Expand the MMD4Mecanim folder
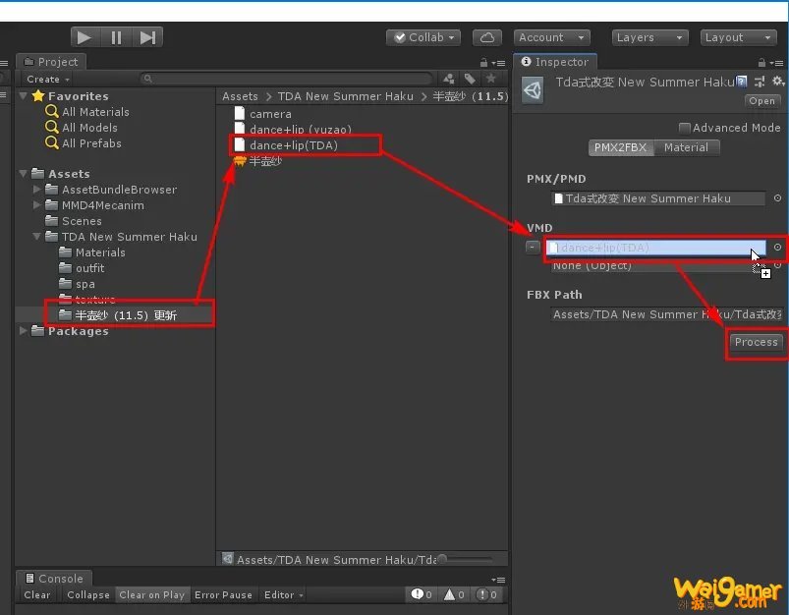The height and width of the screenshot is (615, 789). 36,204
